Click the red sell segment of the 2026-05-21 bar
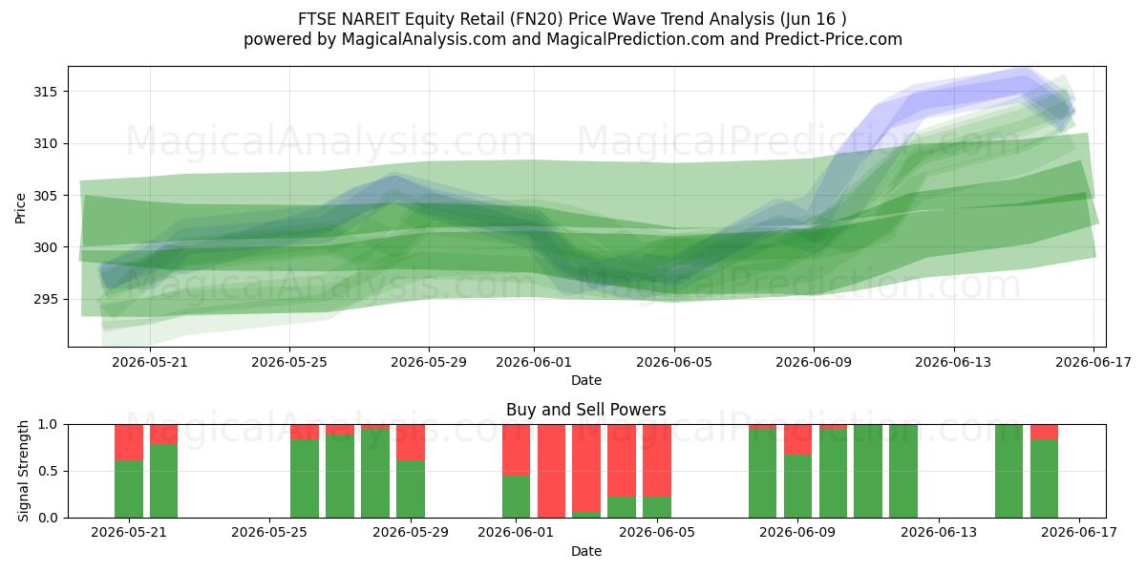Screen dimensions: 1146x573 click(129, 442)
